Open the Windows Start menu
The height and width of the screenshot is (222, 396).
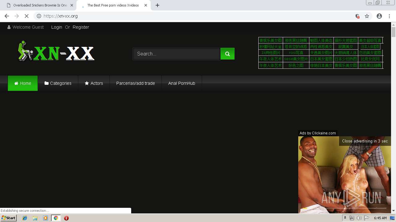click(x=9, y=218)
